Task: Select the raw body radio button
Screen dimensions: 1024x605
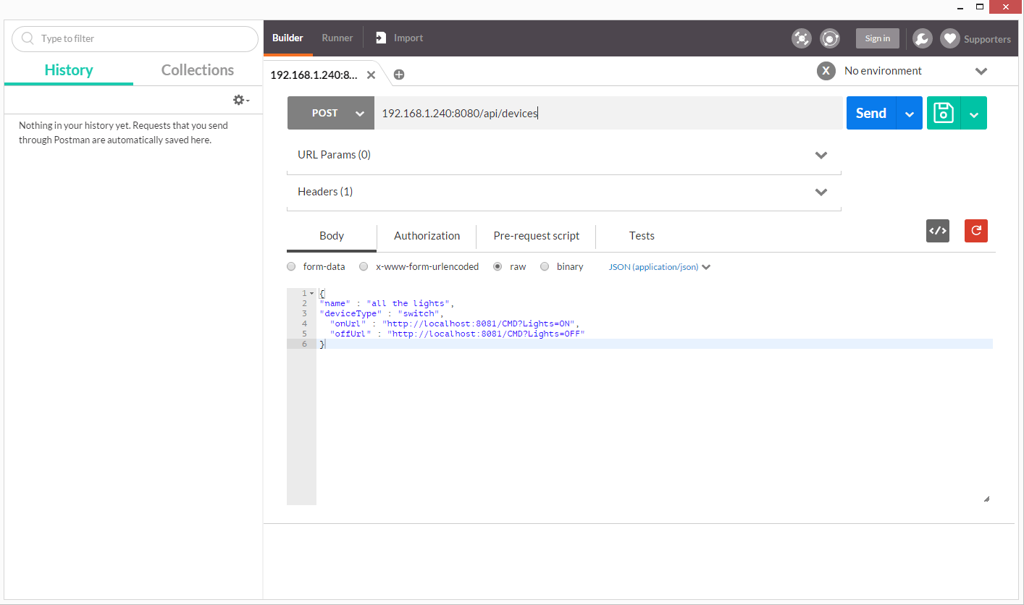Action: point(498,266)
